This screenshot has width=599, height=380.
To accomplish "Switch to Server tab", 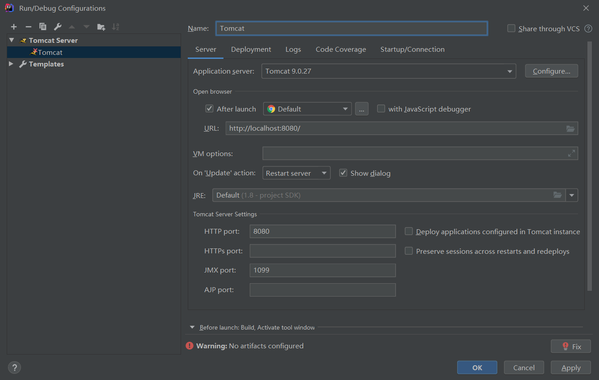I will (206, 50).
